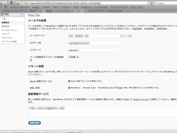Click the 変更を保存 button

[x=35, y=123]
